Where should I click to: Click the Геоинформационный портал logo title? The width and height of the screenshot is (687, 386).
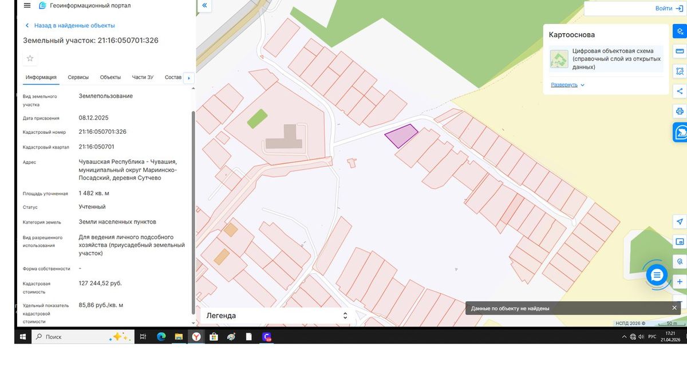[84, 6]
